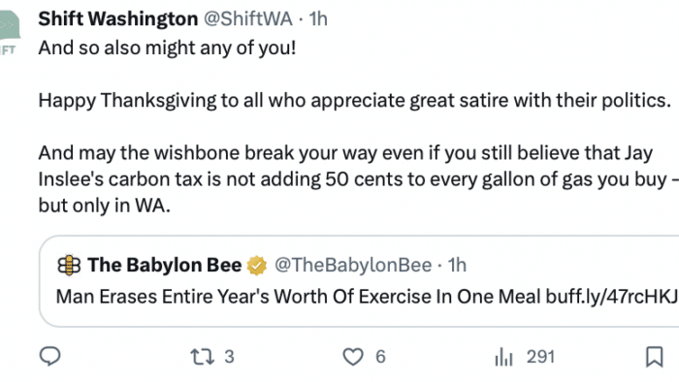
Task: Retweet using the arrows icon
Action: point(202,357)
